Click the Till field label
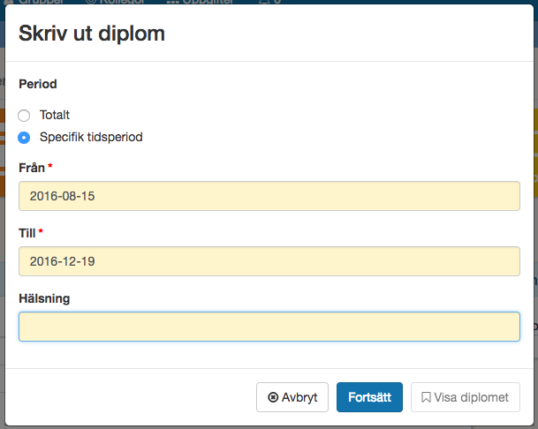Viewport: 538px width, 429px height. [27, 233]
